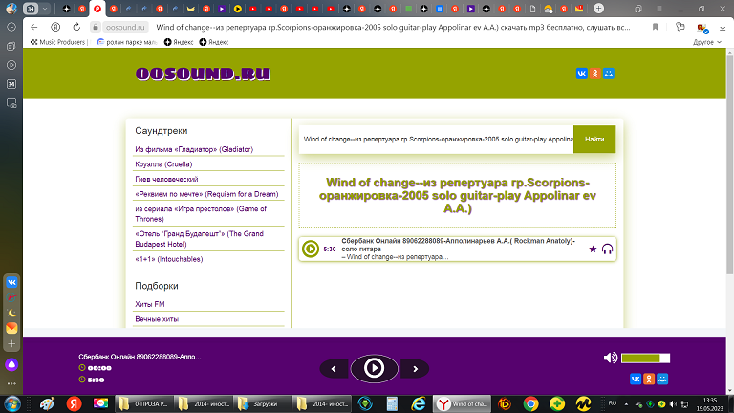The image size is (734, 413).
Task: Focus the site search input field
Action: pos(436,139)
